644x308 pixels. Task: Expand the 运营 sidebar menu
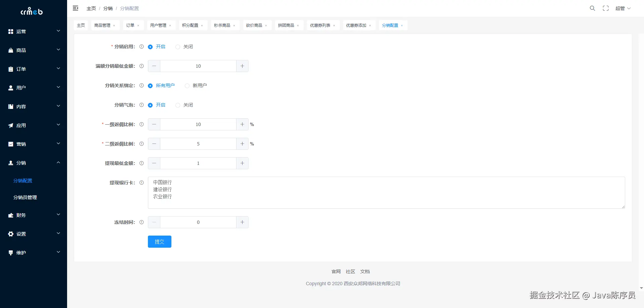34,31
